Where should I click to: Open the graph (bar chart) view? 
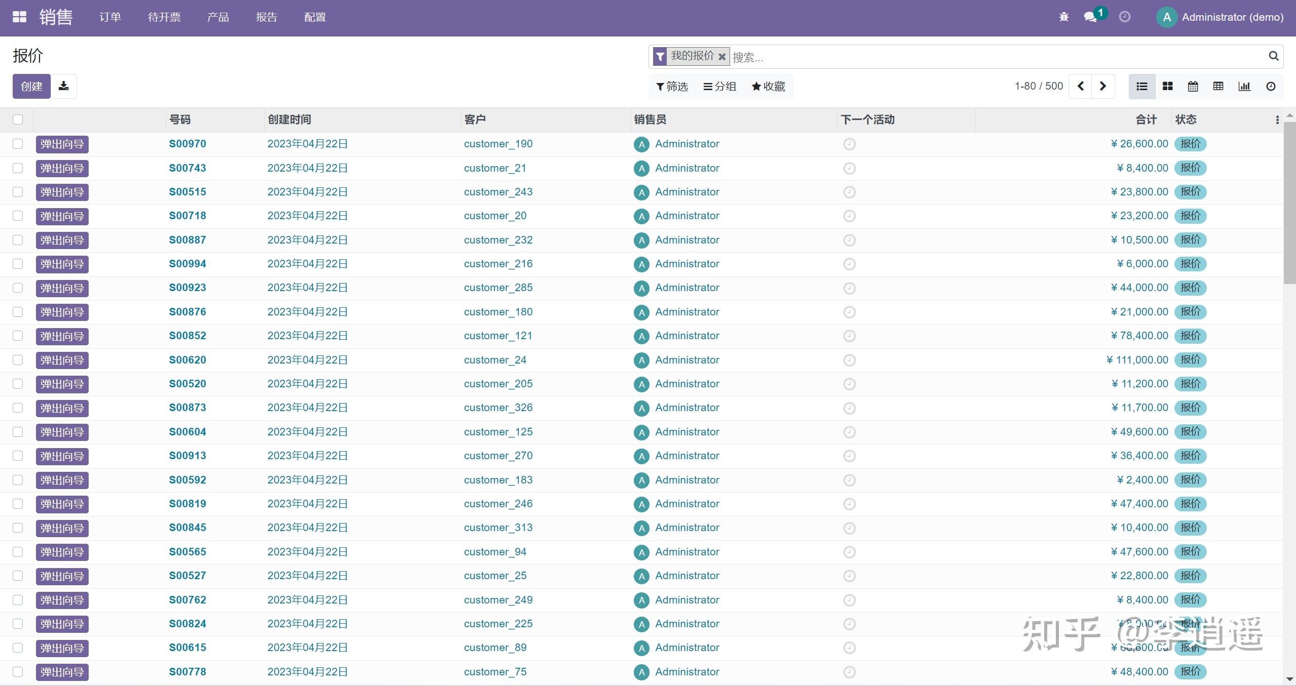coord(1244,86)
